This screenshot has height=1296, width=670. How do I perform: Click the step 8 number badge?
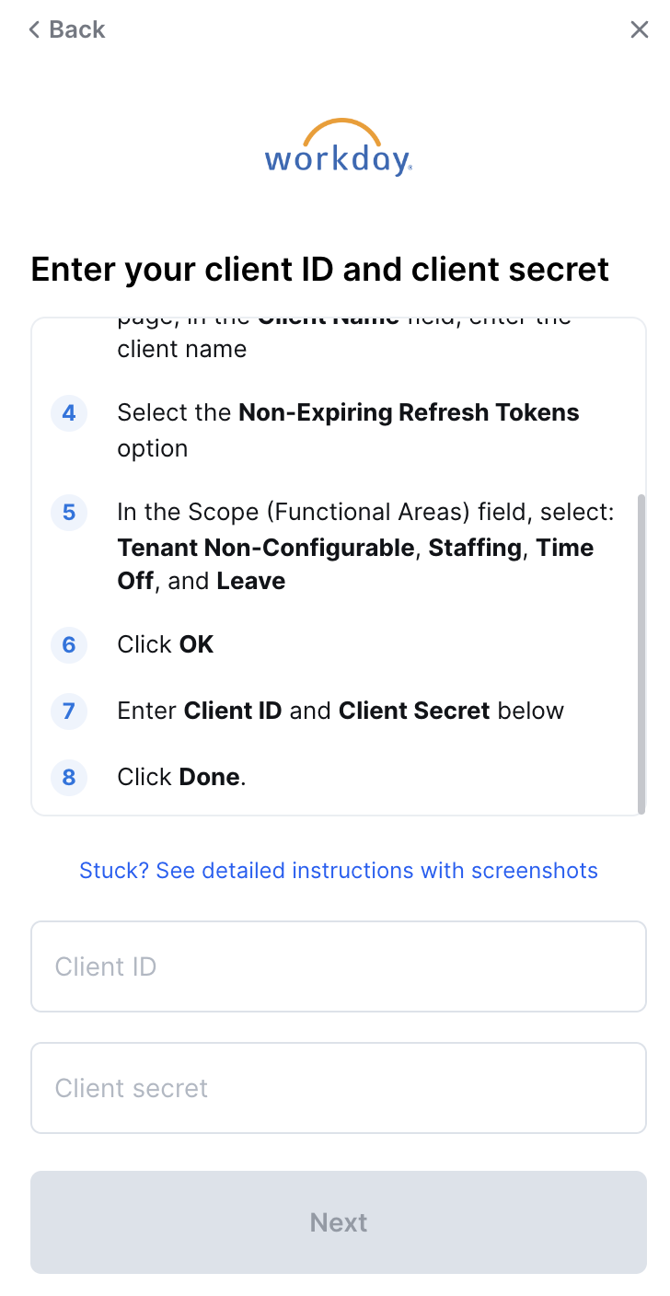69,777
